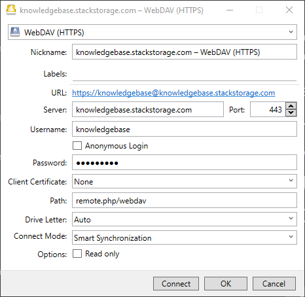Click into the Nickname field
This screenshot has height=297, width=305.
tap(185, 52)
